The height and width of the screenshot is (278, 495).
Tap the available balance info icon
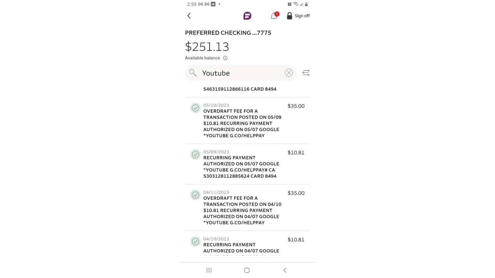click(x=225, y=58)
